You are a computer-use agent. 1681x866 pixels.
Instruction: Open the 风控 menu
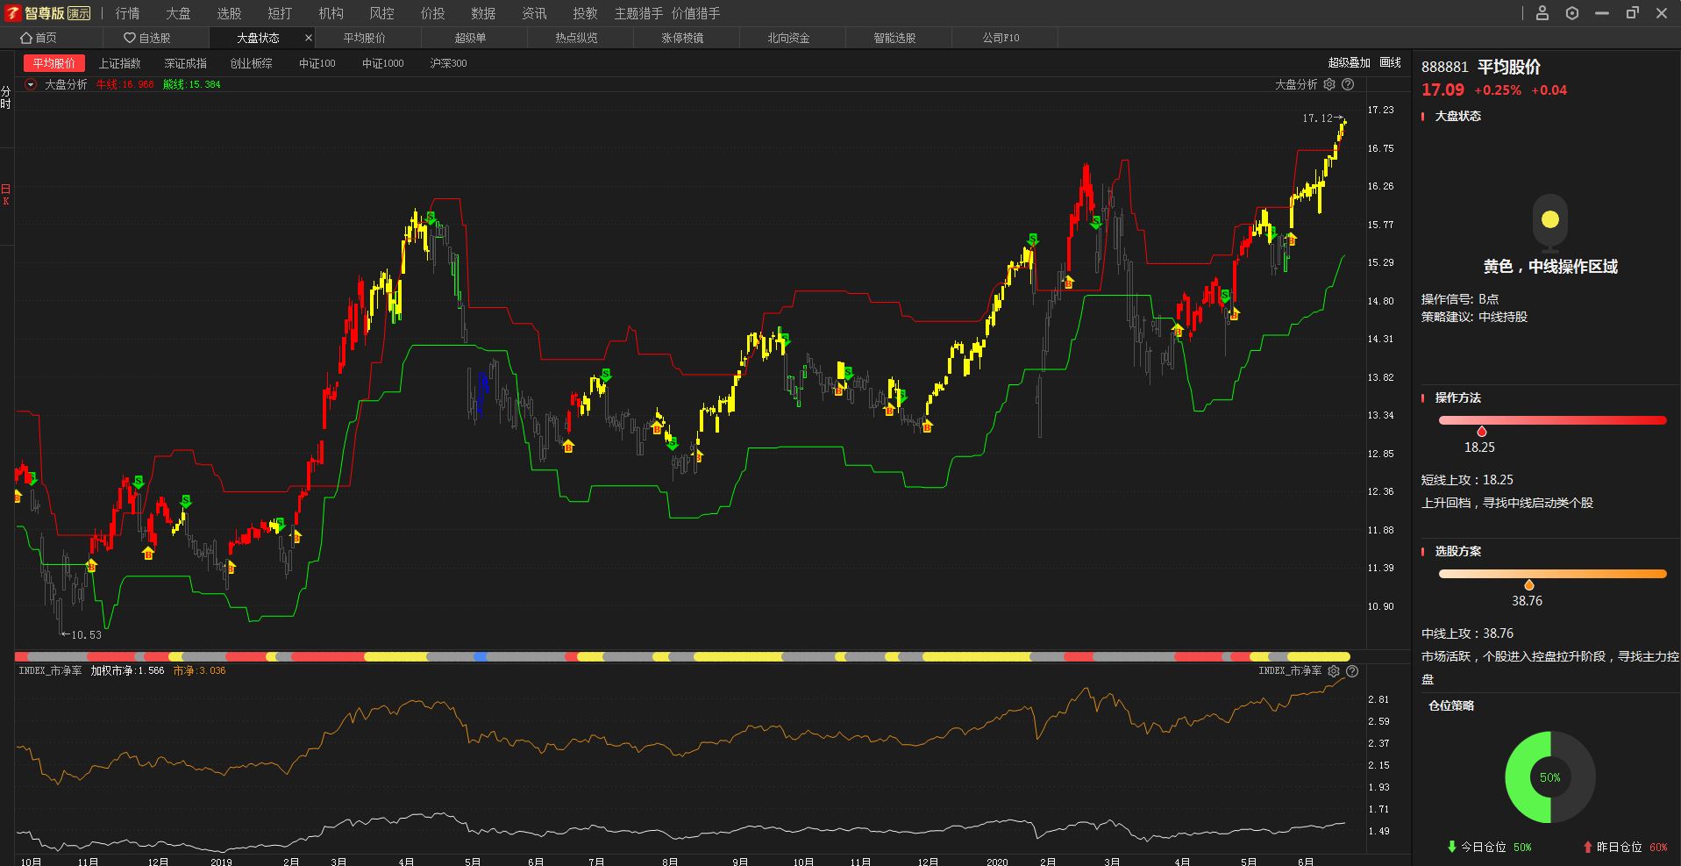point(382,13)
